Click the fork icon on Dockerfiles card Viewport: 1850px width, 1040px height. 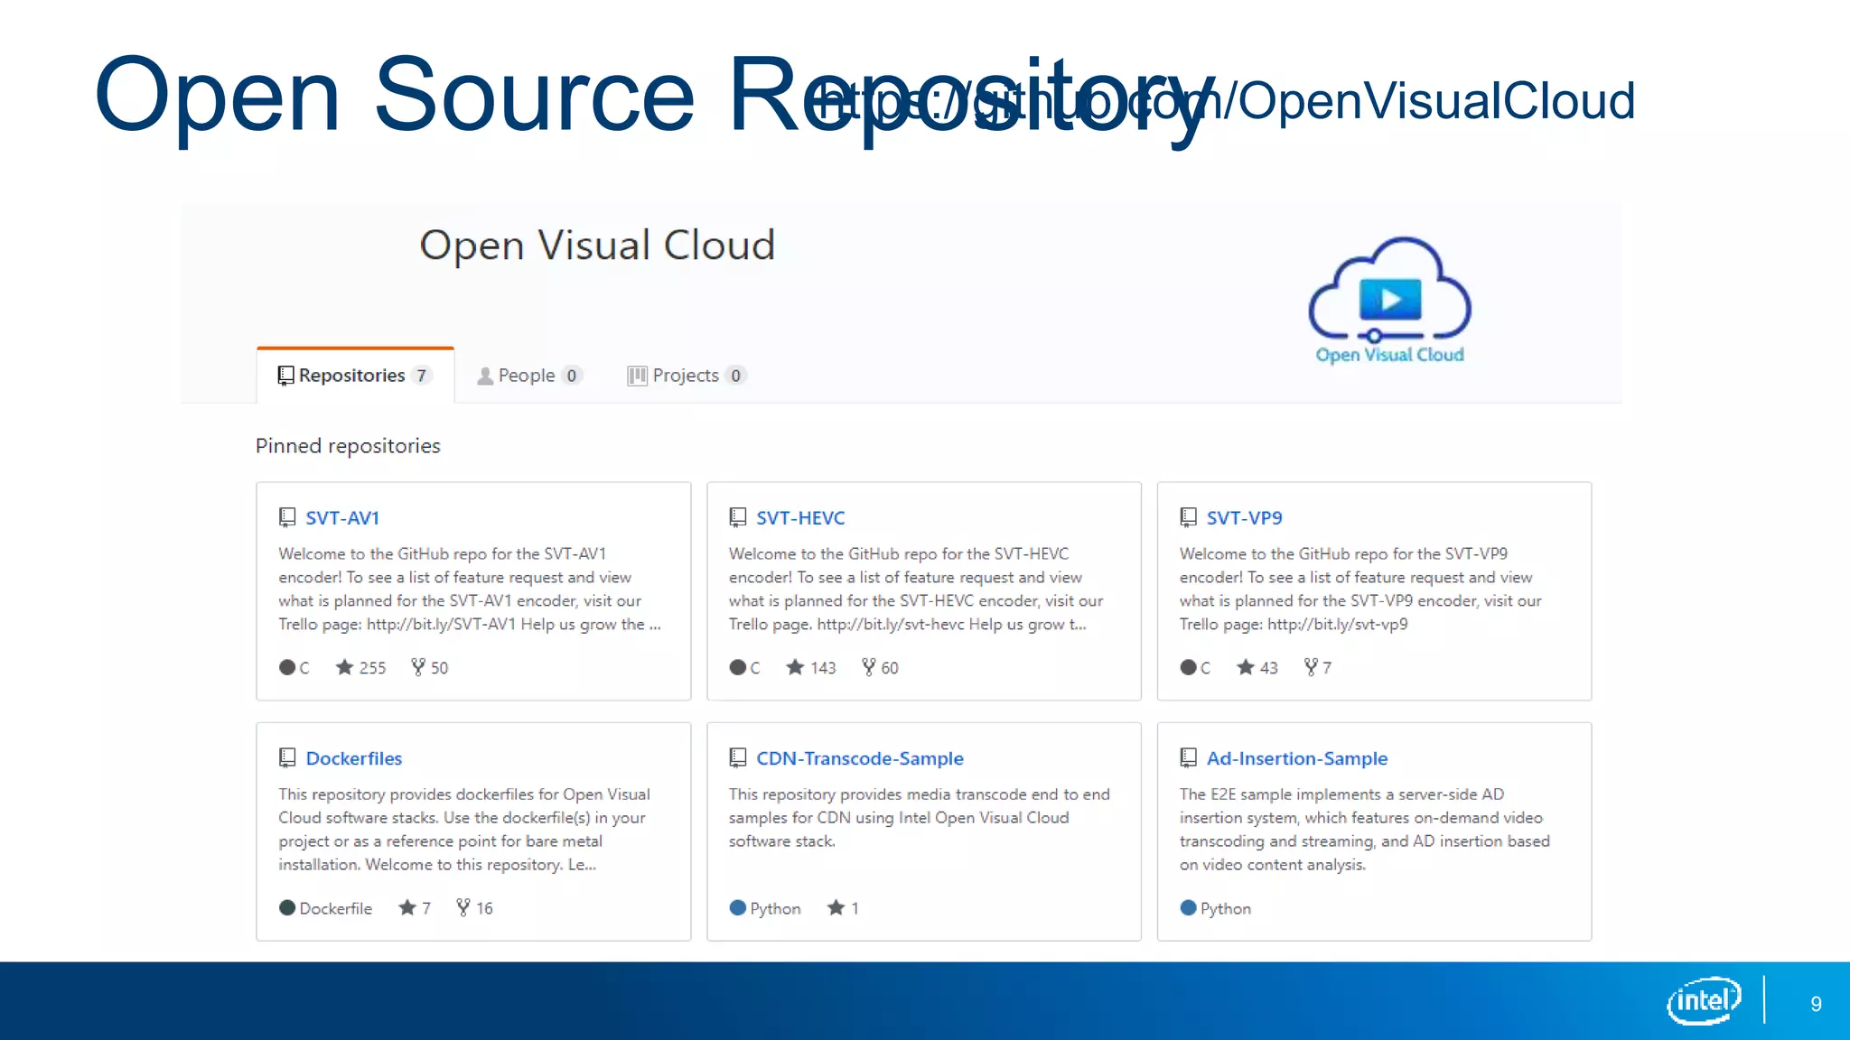point(463,907)
